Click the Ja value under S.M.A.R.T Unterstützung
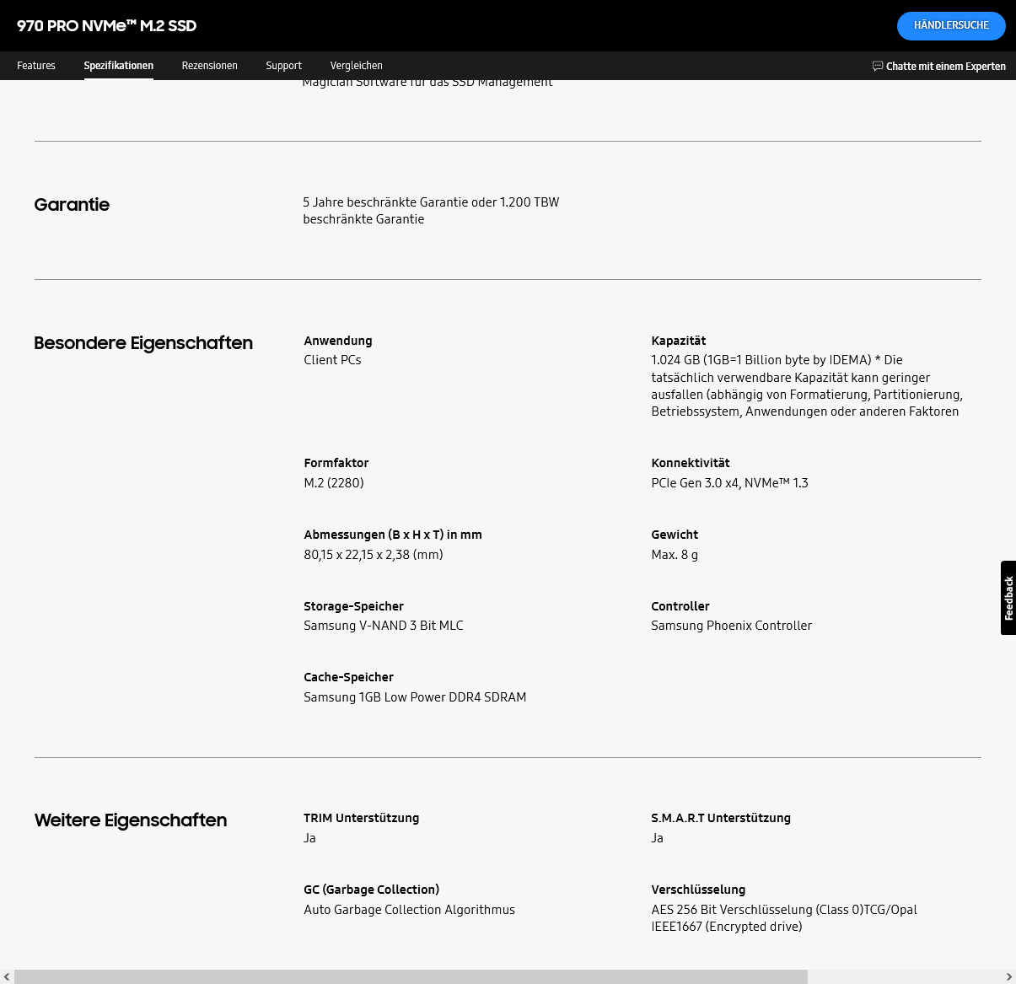Image resolution: width=1016 pixels, height=984 pixels. click(657, 838)
